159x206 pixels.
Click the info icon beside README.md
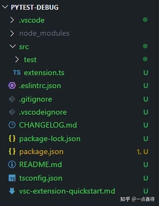coord(12,164)
